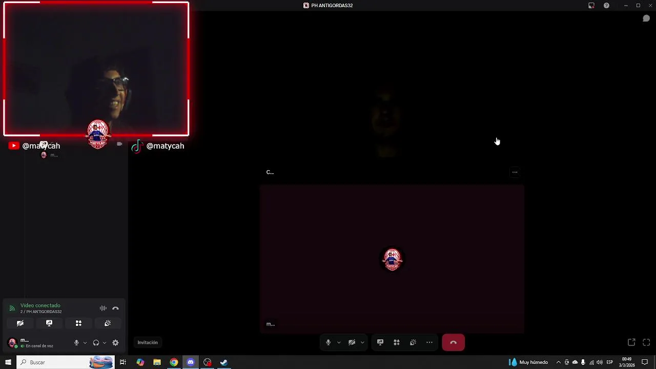
Task: Open the Windows notification center
Action: click(x=645, y=362)
